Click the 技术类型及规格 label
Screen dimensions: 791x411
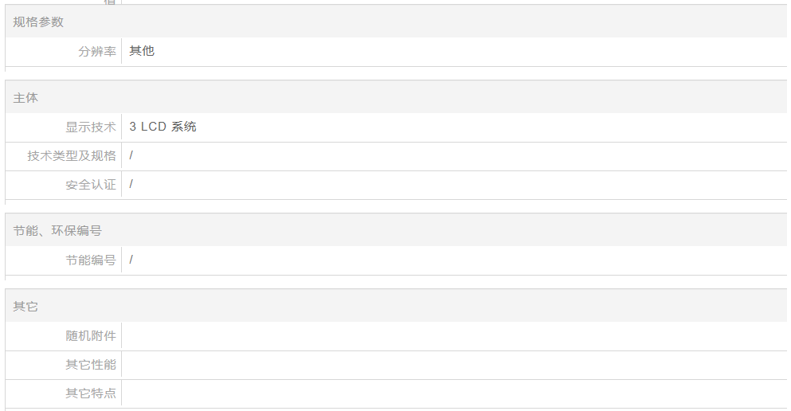pyautogui.click(x=72, y=156)
